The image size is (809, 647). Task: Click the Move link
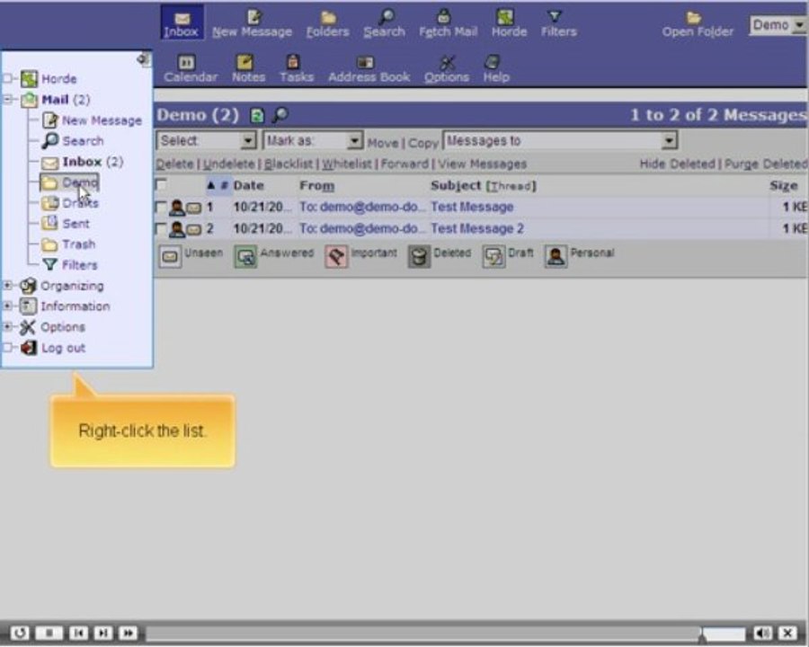(383, 143)
